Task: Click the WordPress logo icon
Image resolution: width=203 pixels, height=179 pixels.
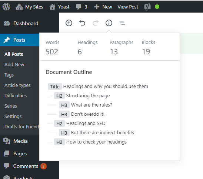Action: 6,7
